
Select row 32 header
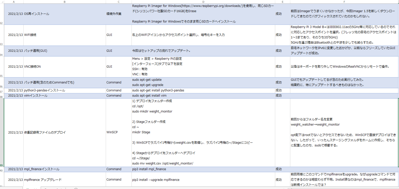pos(2,14)
